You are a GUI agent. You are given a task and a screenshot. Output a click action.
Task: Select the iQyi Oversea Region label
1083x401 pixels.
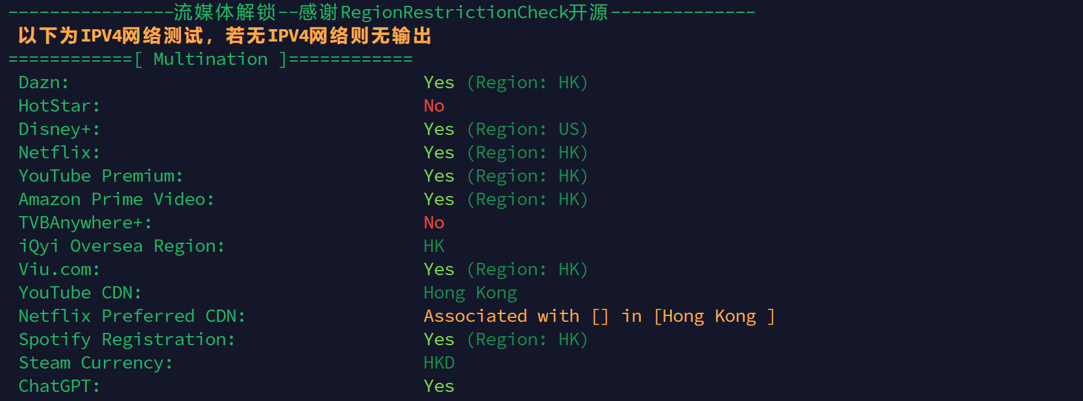pyautogui.click(x=121, y=247)
